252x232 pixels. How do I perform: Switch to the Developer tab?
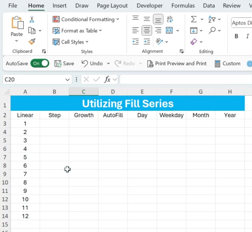[x=150, y=6]
